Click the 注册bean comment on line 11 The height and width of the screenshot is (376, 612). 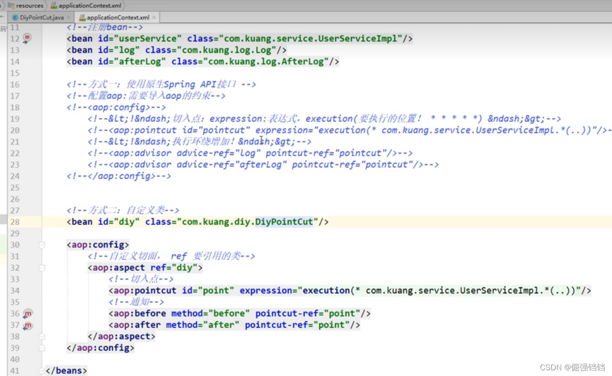[x=105, y=27]
